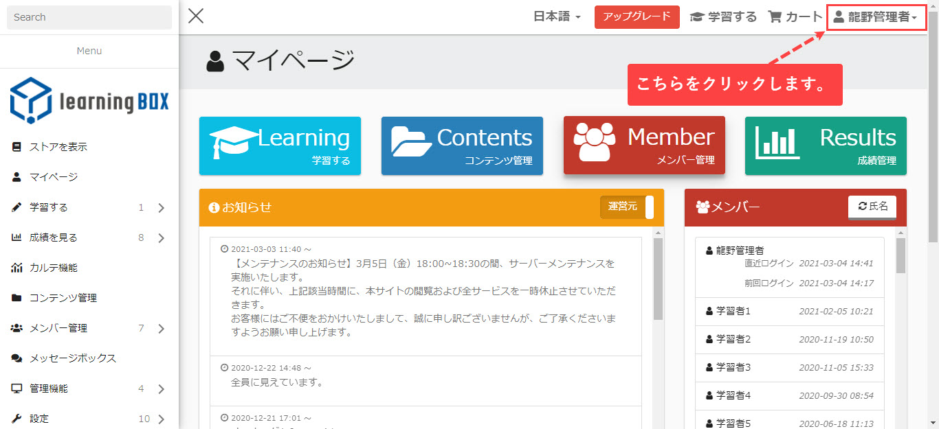Click the sidebar Search field
Screen dimensions: 939x429
pos(89,17)
